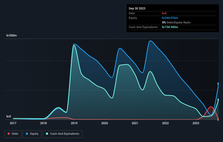This screenshot has height=142, width=223.
Task: Click the red kr0 debt value
Action: coord(164,13)
